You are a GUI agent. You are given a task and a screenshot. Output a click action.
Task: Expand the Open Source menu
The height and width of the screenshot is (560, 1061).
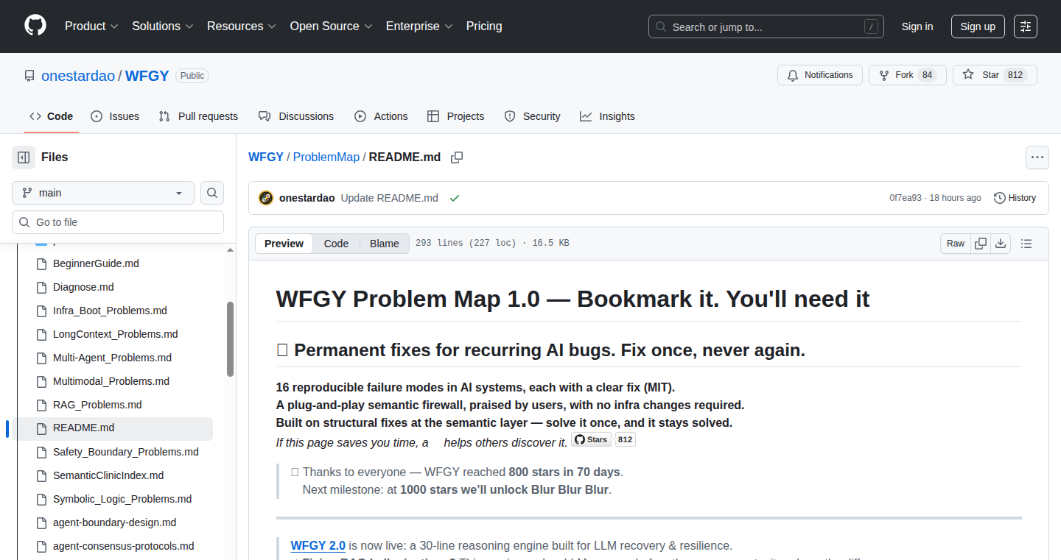(331, 26)
